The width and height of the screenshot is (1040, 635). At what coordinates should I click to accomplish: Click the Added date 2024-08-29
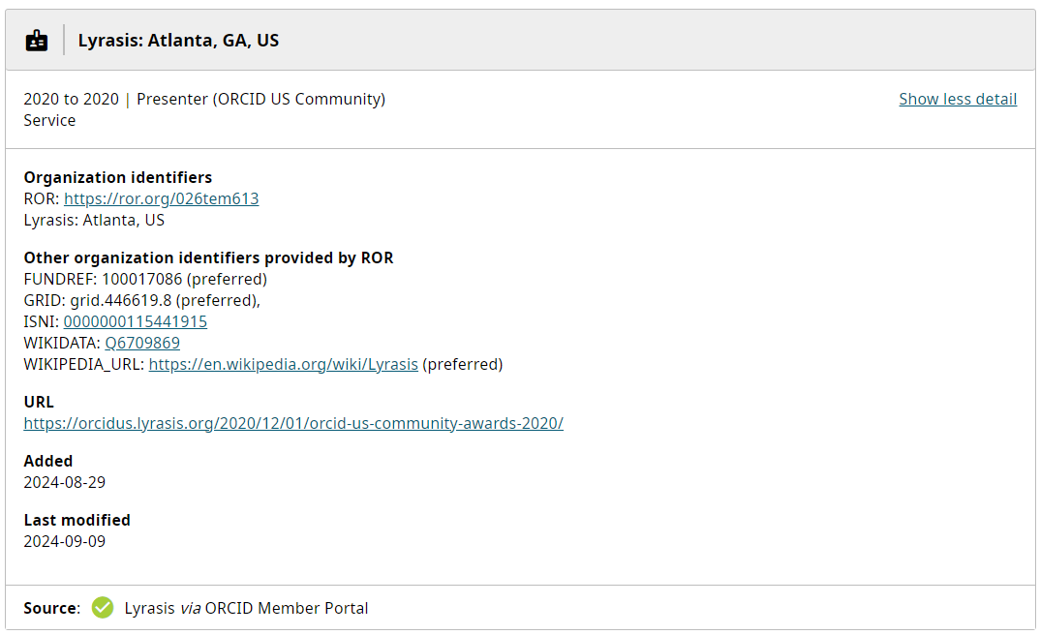tap(64, 481)
